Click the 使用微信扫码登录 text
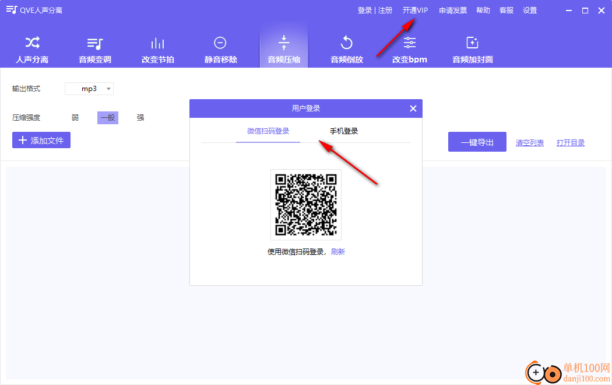The width and height of the screenshot is (612, 385). (296, 252)
